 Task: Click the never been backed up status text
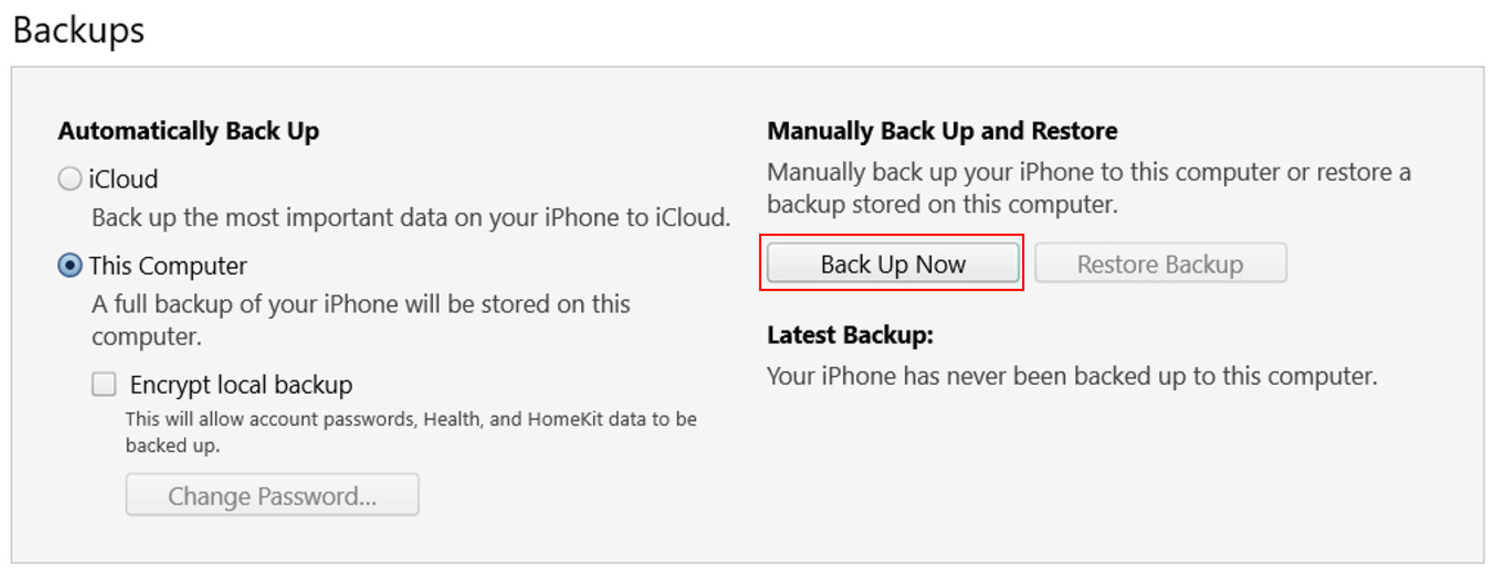point(1071,376)
